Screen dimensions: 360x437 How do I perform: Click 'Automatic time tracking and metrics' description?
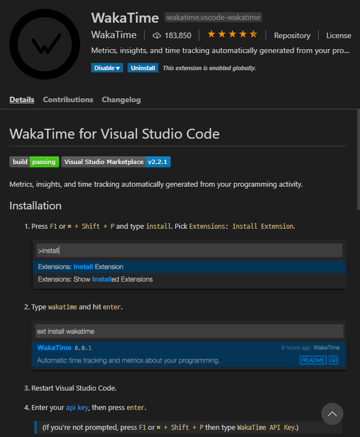pos(129,360)
